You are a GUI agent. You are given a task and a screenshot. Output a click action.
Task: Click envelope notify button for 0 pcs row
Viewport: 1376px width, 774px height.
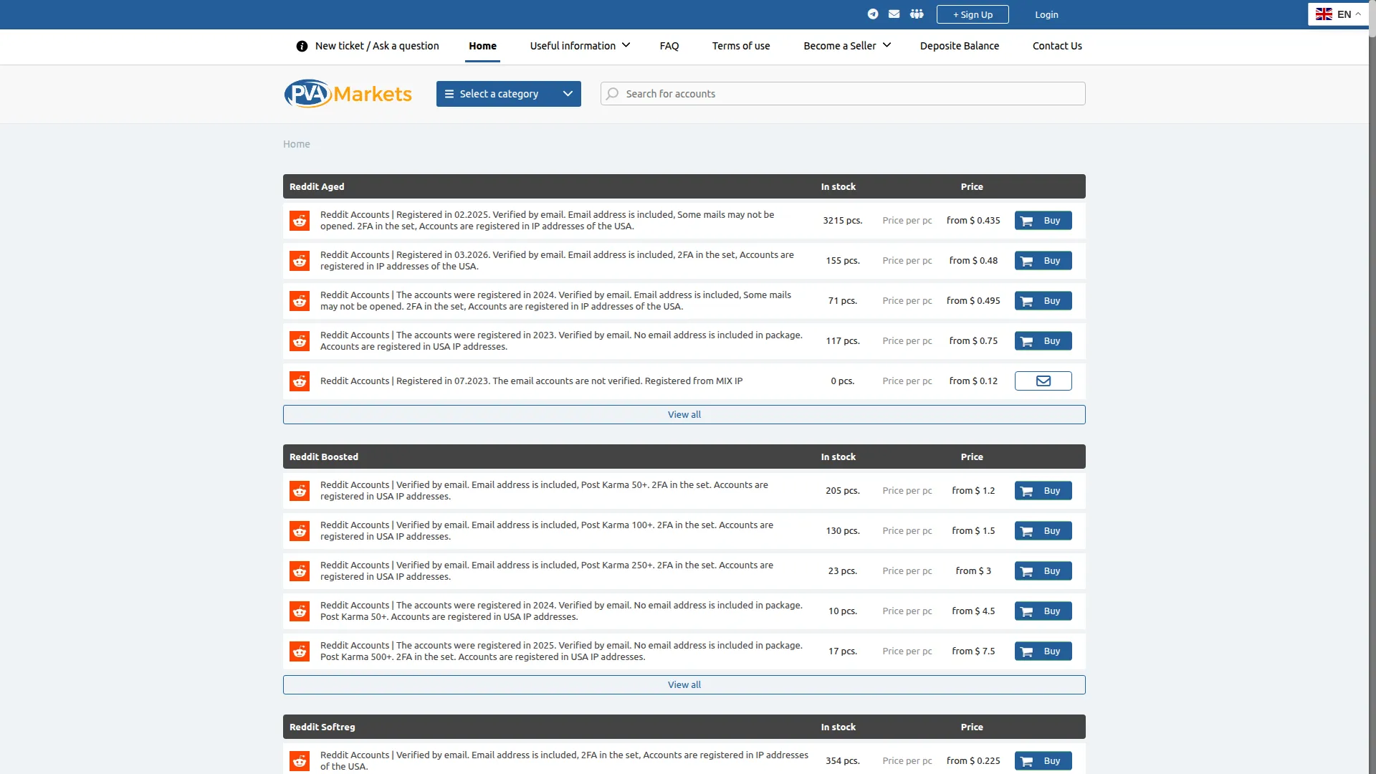(1043, 381)
